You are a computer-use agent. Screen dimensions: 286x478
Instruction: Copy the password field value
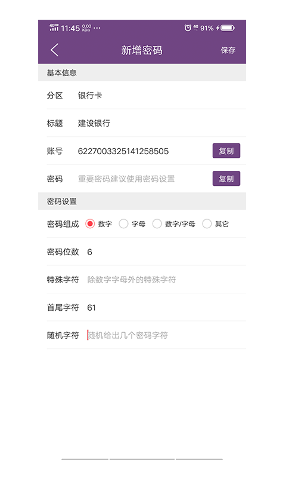click(226, 179)
